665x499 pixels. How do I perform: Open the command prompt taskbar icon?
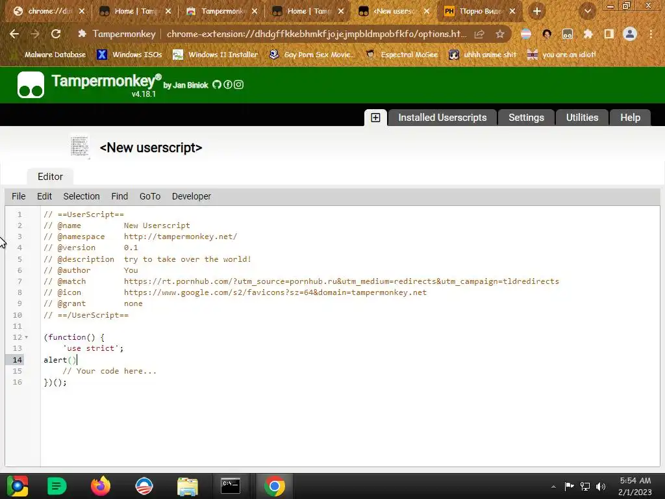tap(231, 486)
